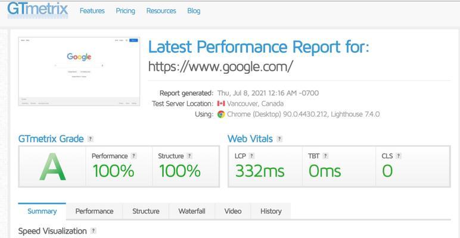Image resolution: width=460 pixels, height=238 pixels.
Task: Click the TBT help icon
Action: [x=325, y=156]
